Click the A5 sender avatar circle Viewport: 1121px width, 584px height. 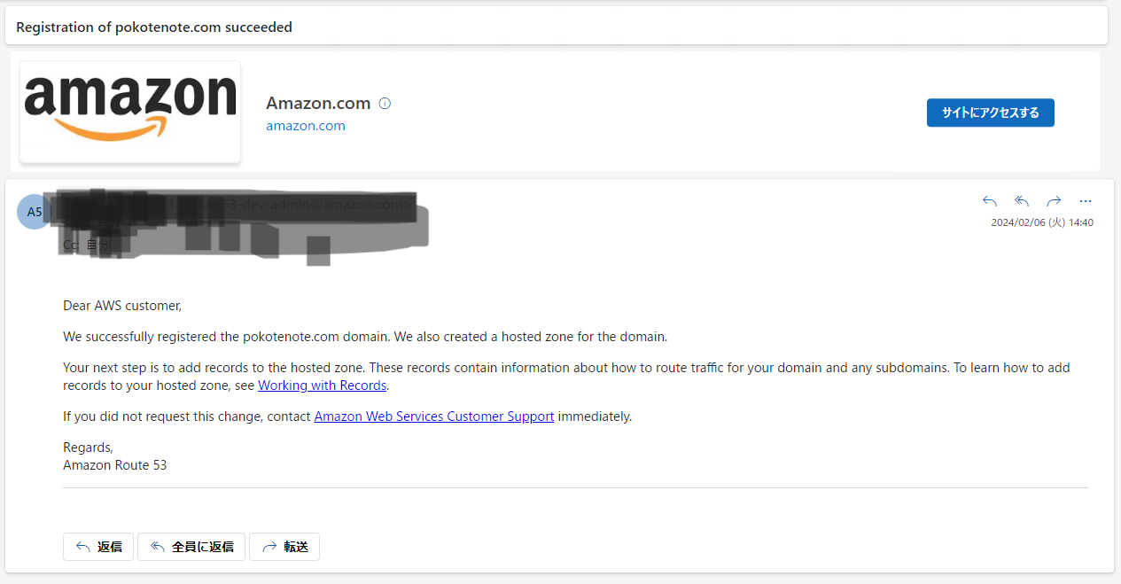click(x=34, y=212)
